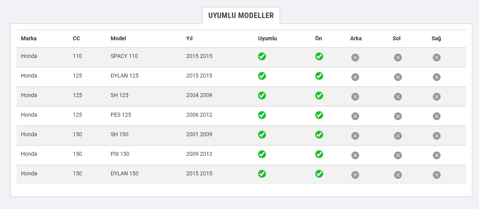Click the gray Sağ cross for SH 150
Viewport: 479px width, 209px height.
(x=437, y=136)
